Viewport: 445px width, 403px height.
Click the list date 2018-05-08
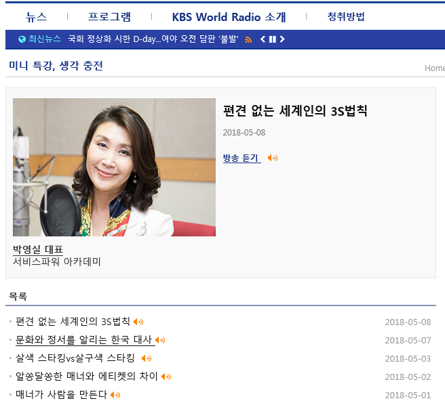click(408, 322)
